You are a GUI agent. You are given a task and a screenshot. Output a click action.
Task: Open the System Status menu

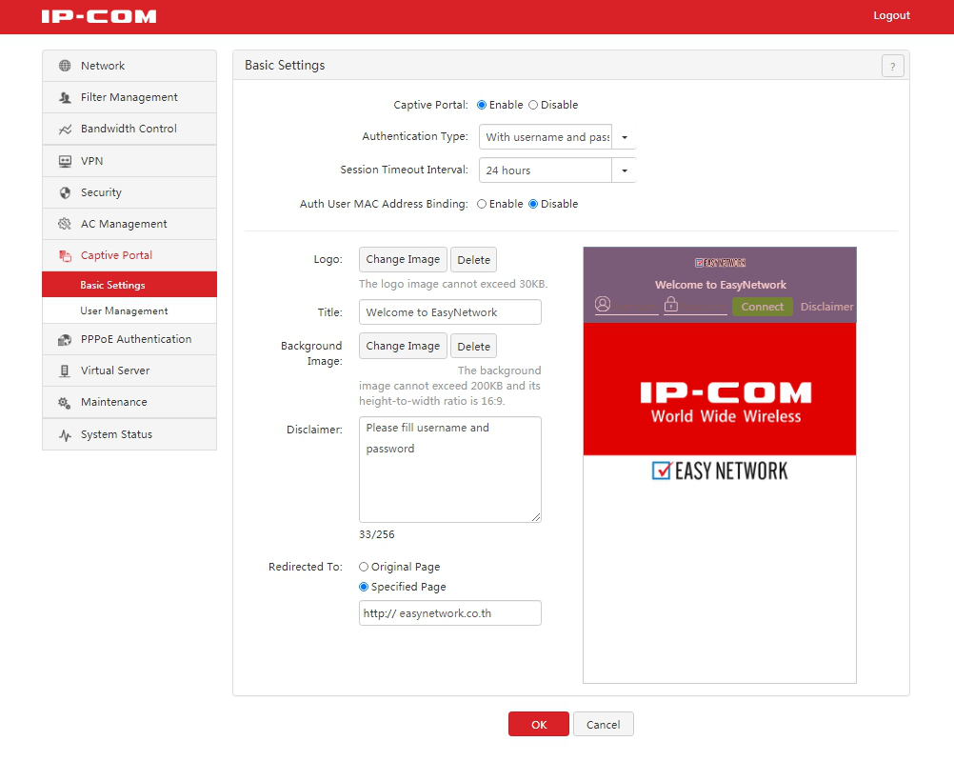(129, 434)
